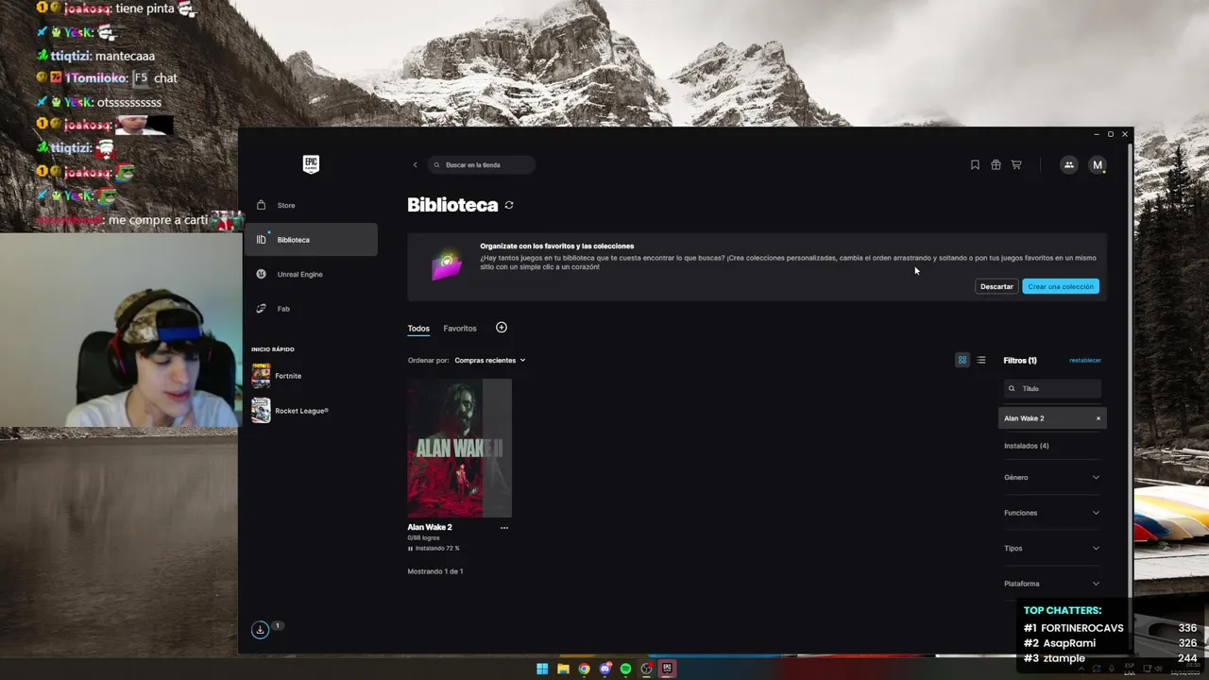Click Crear una colección button
The width and height of the screenshot is (1209, 680).
coord(1061,286)
